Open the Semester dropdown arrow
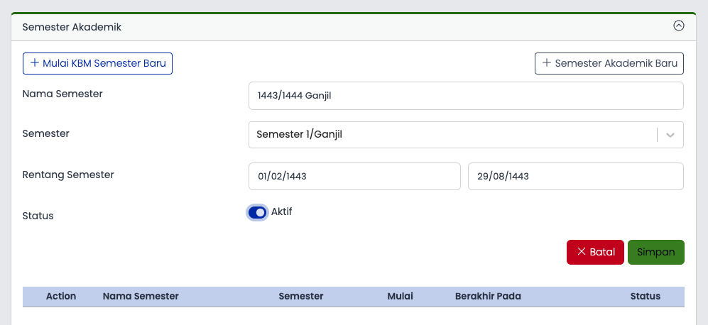This screenshot has width=708, height=325. [670, 135]
